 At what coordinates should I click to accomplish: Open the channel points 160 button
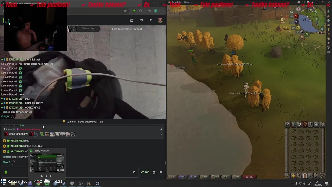[145, 172]
